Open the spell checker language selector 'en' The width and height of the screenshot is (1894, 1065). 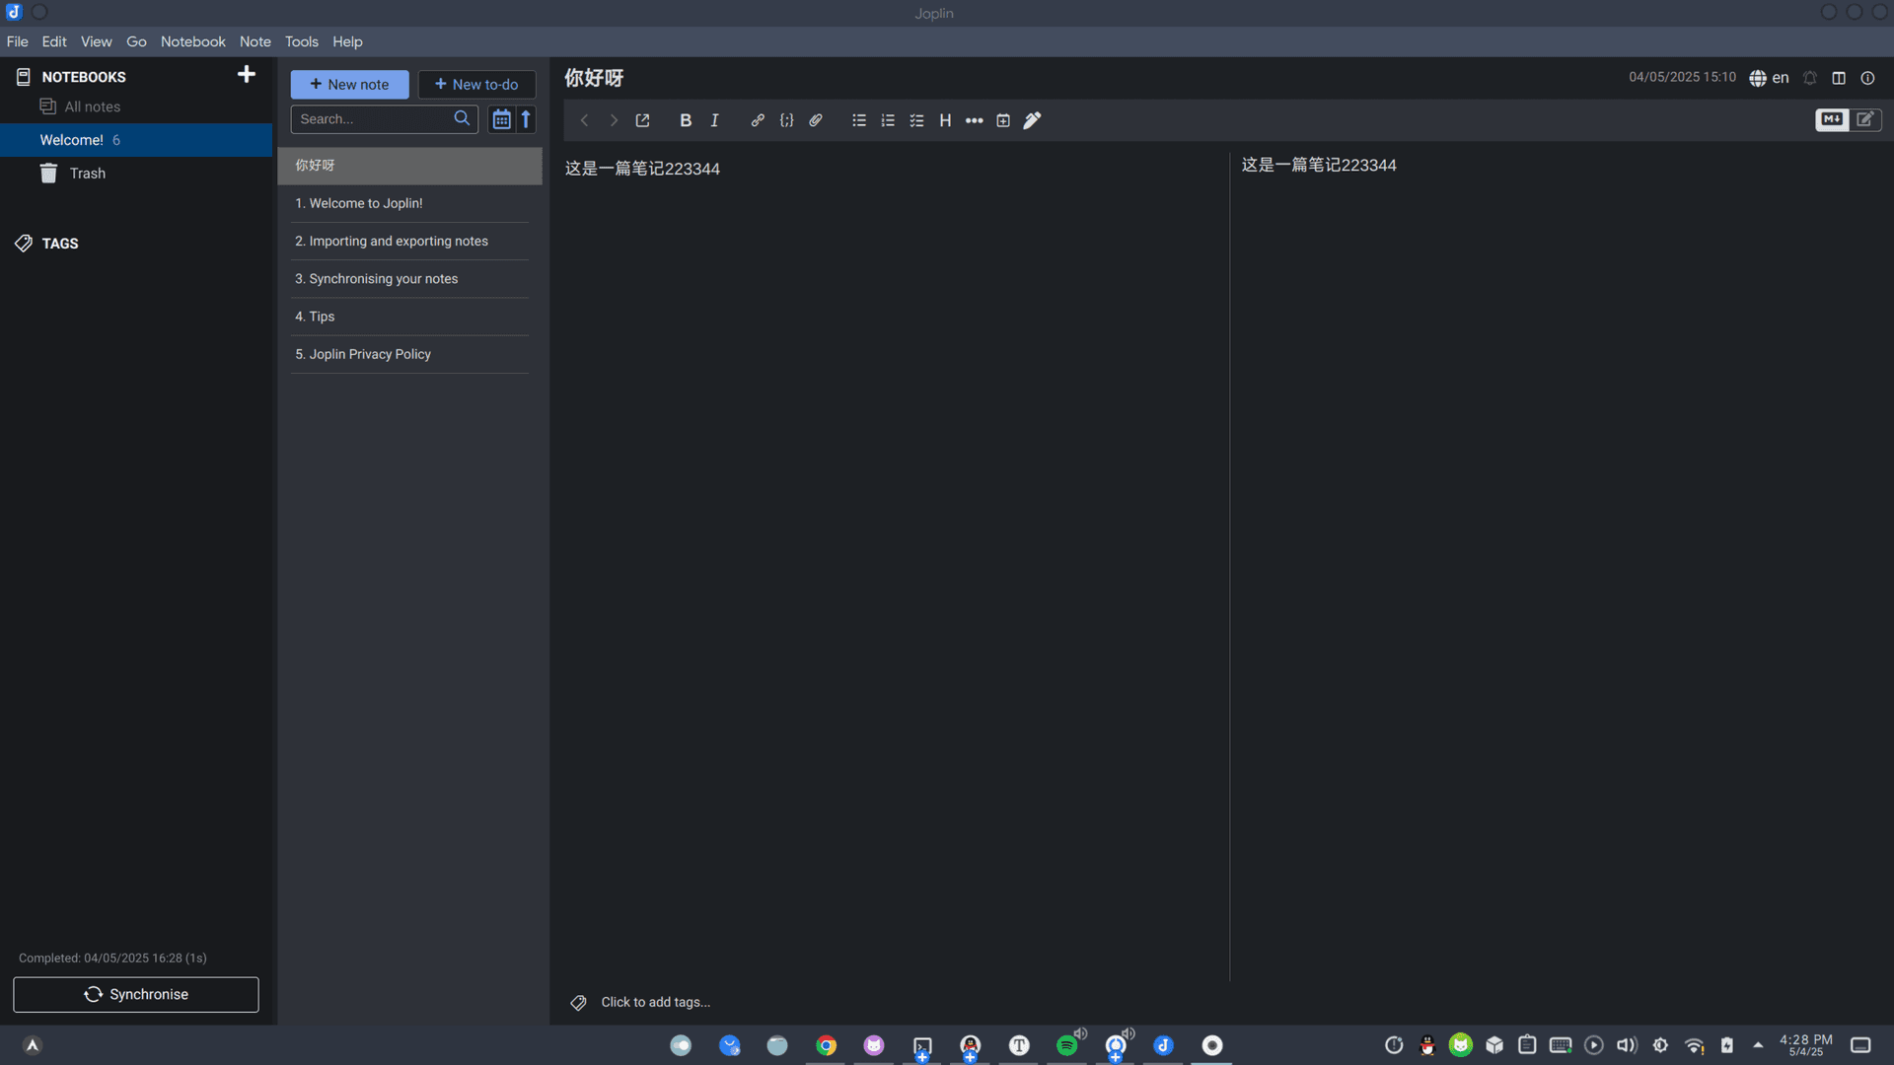pos(1769,78)
